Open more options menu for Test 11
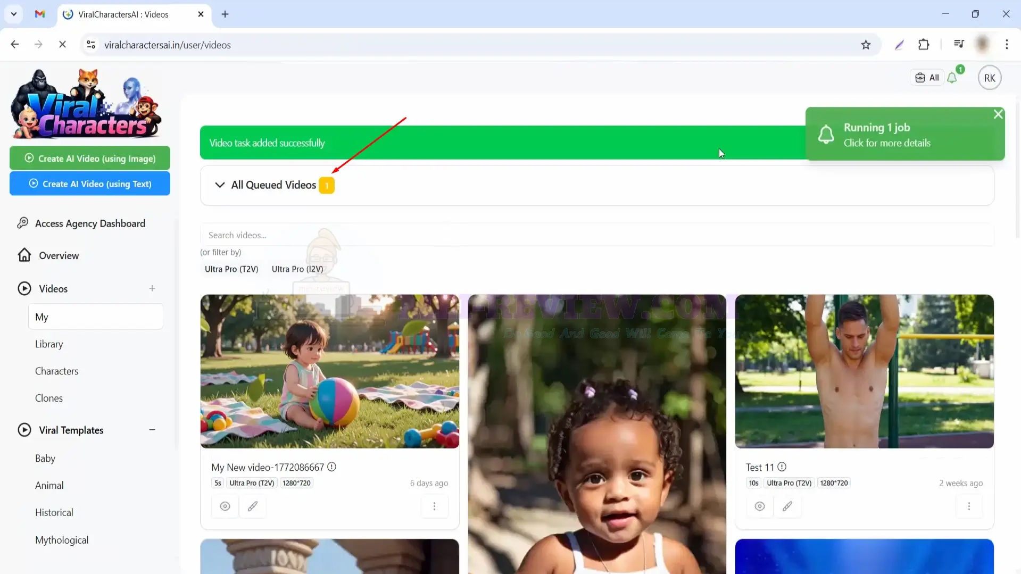The height and width of the screenshot is (574, 1021). 969,506
